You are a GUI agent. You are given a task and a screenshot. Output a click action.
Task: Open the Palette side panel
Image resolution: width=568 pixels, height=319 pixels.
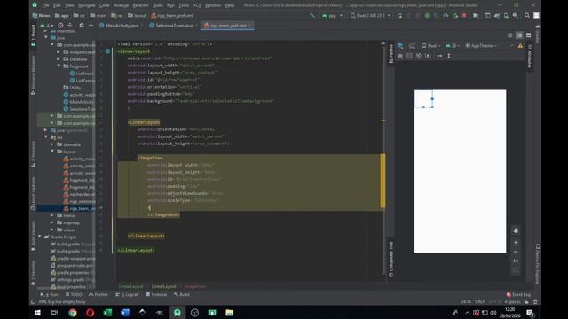pos(390,53)
